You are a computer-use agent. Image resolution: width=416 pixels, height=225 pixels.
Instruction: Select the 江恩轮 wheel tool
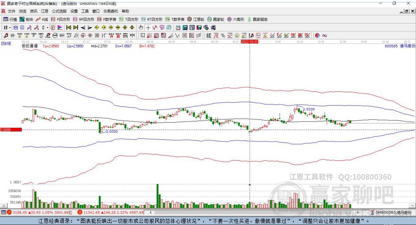196,19
